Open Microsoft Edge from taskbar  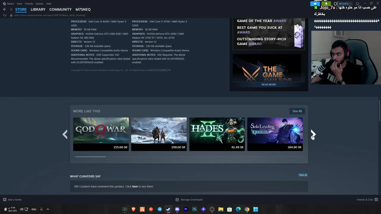(238, 209)
